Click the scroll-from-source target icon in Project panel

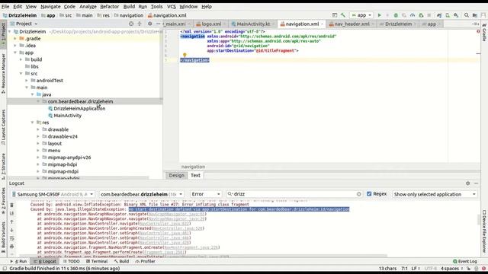click(131, 24)
